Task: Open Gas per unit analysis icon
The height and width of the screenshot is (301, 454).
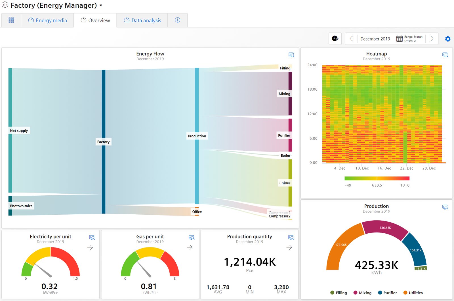Action: [x=192, y=238]
